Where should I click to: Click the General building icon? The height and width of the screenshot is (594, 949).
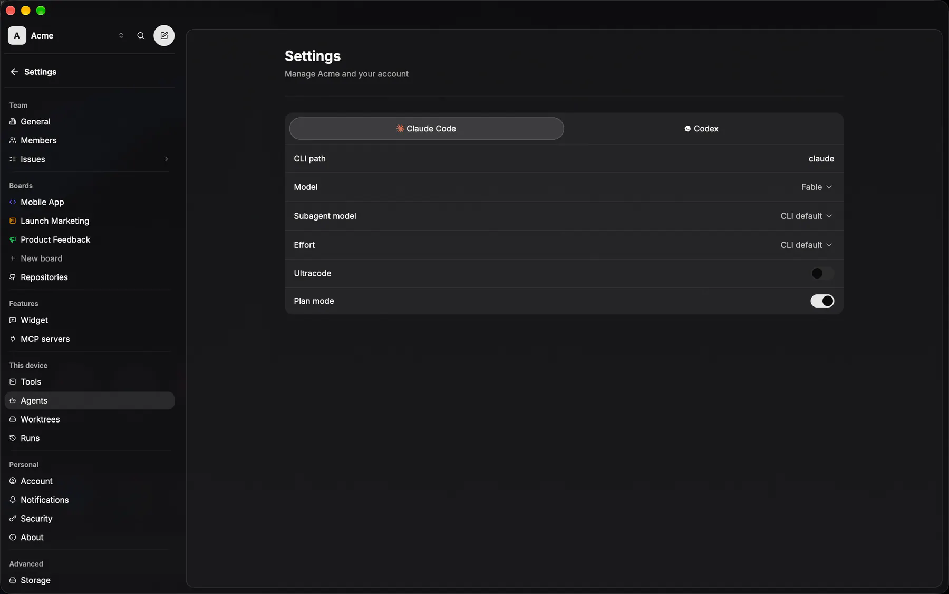(13, 122)
